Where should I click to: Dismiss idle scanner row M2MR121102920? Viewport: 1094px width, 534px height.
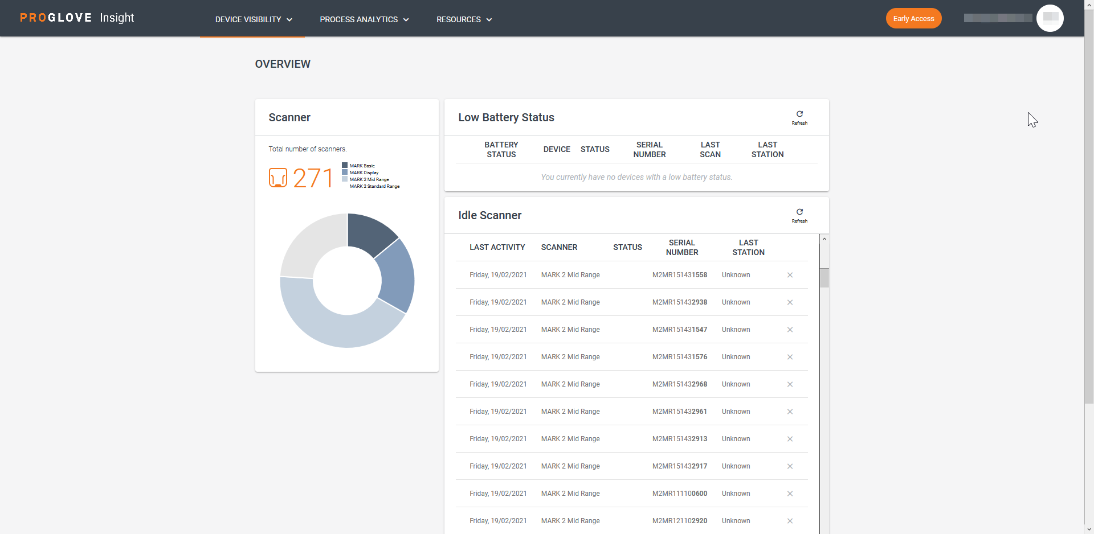pos(790,521)
